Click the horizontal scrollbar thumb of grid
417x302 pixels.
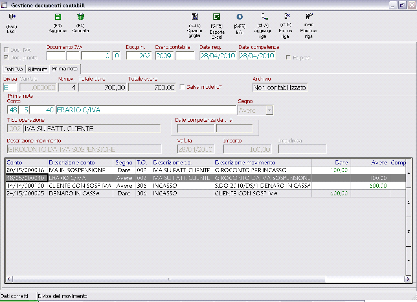(169, 279)
